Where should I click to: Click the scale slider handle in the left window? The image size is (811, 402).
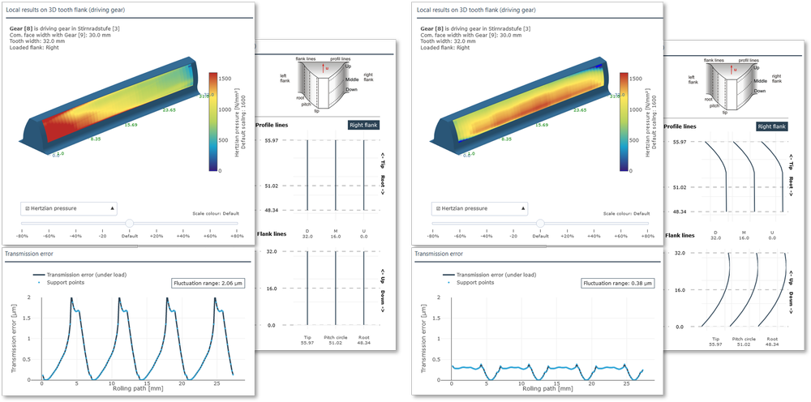point(129,223)
